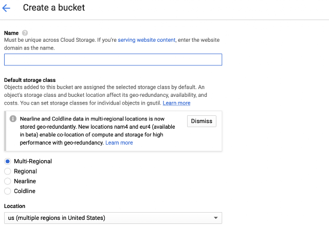
Task: Go back using the blue arrow
Action: (6, 8)
